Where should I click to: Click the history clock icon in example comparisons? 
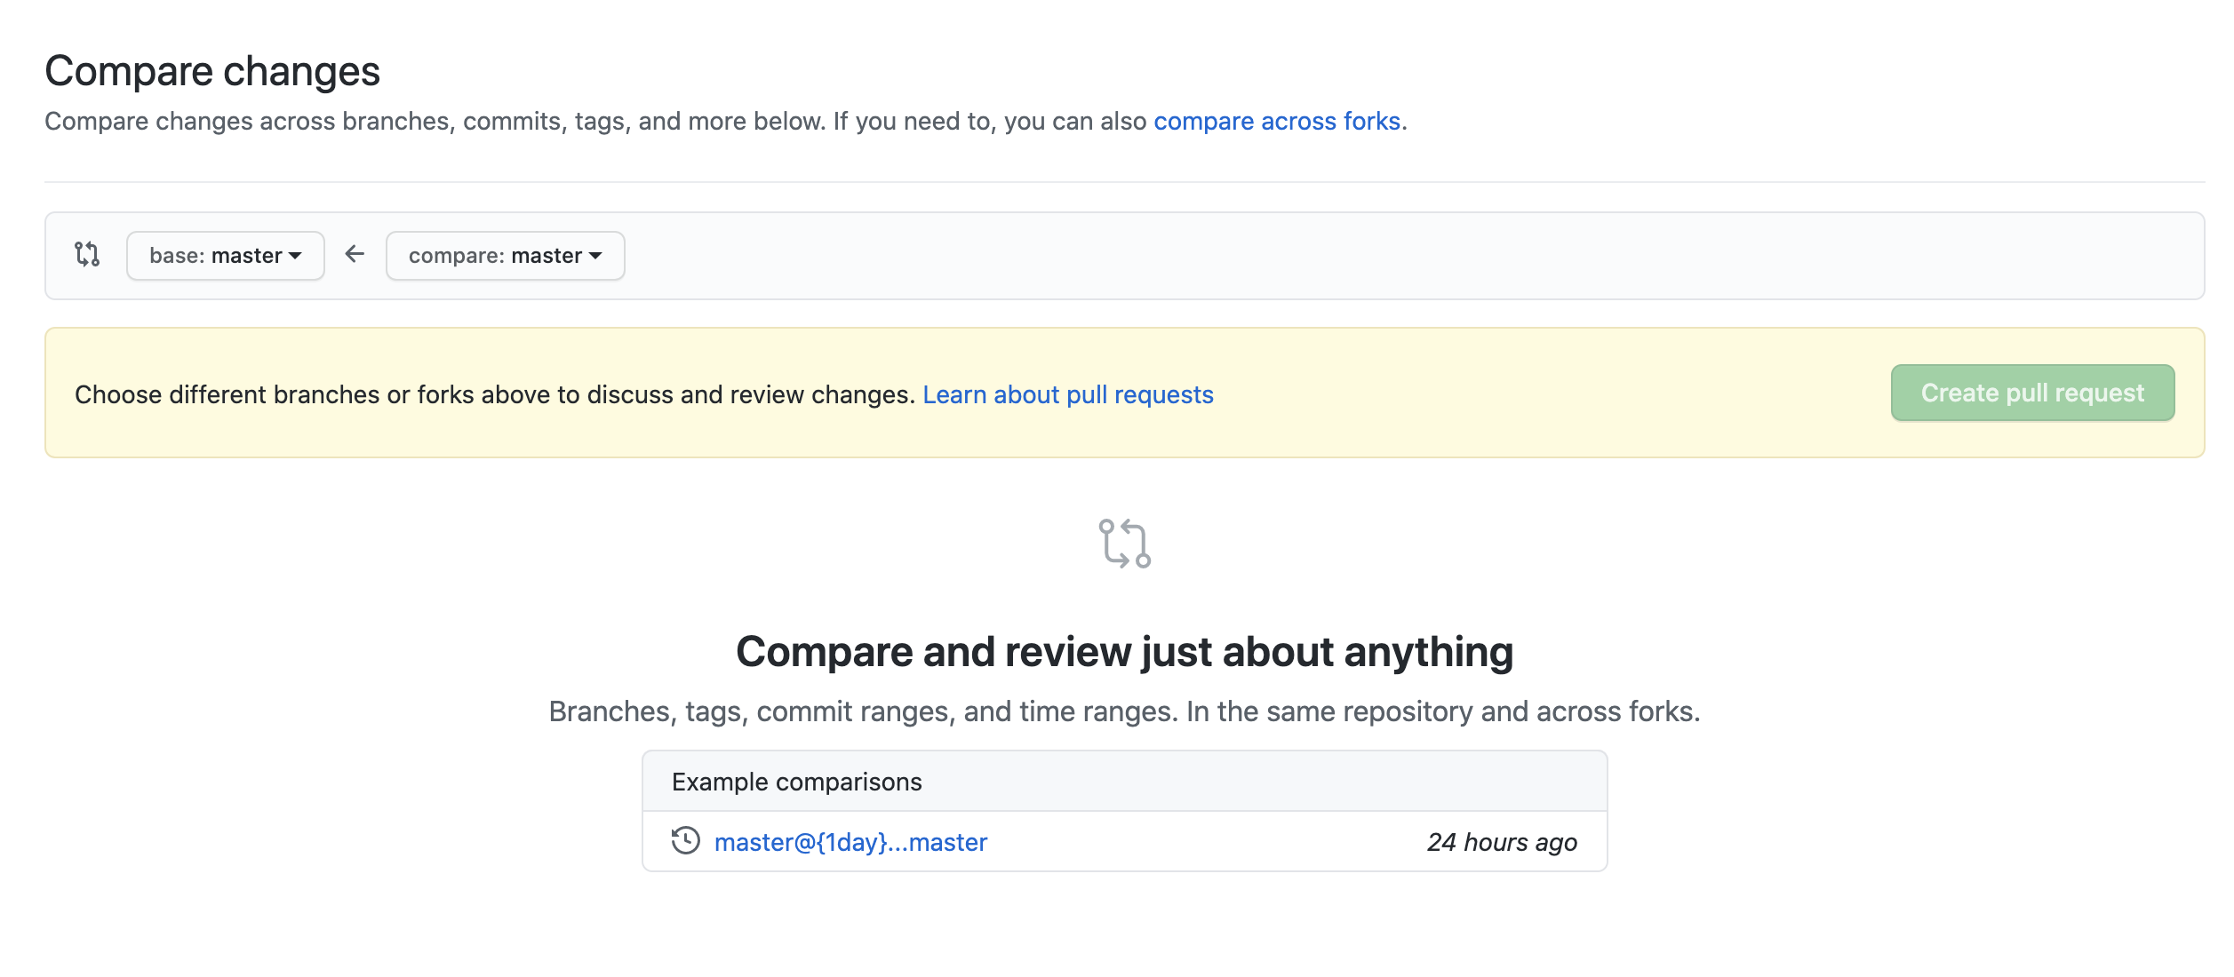tap(685, 841)
